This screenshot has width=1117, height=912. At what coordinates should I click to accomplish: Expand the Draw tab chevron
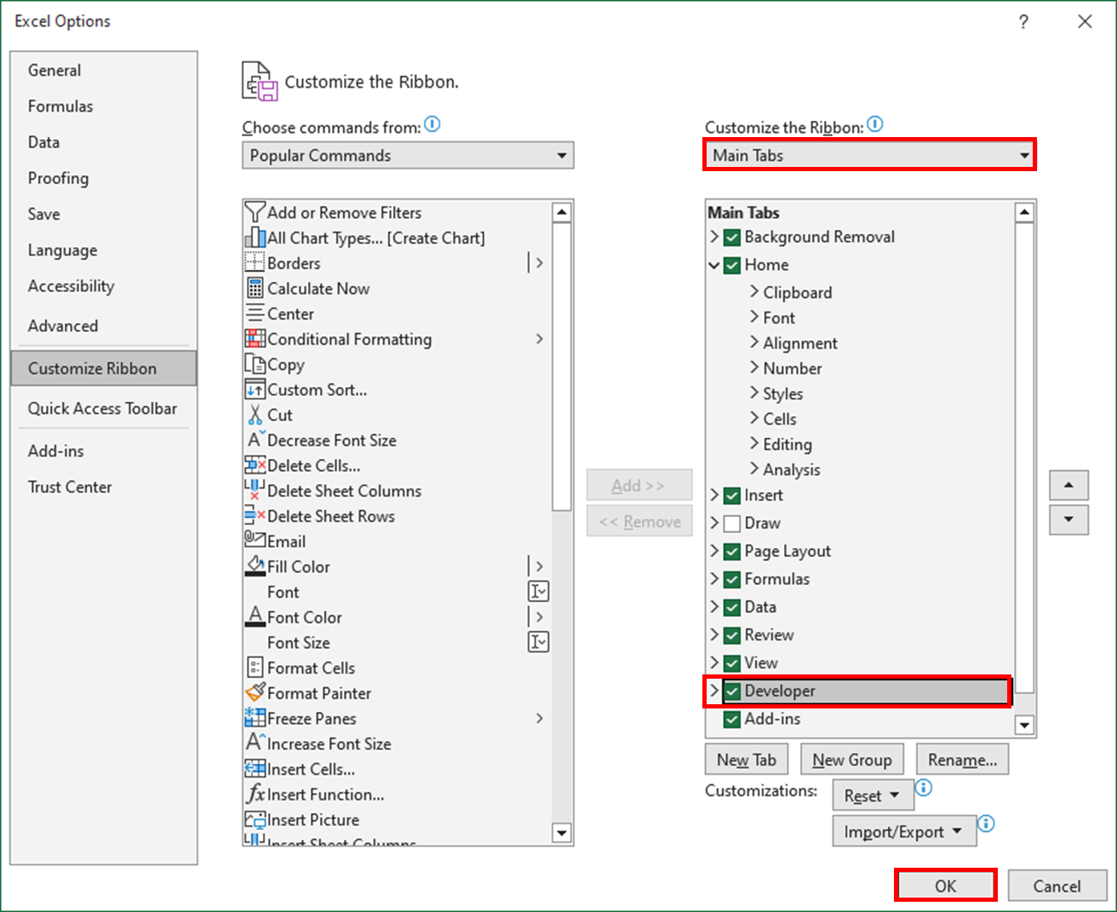coord(714,522)
